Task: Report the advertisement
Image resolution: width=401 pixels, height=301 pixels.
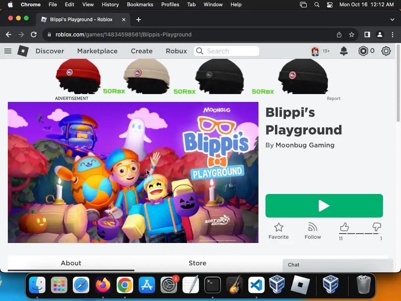Action: (334, 98)
